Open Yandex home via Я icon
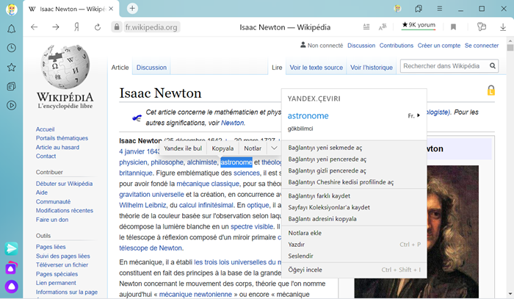This screenshot has height=299, width=514. click(x=76, y=27)
